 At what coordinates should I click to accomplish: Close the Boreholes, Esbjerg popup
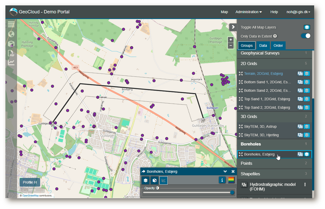tap(233, 171)
